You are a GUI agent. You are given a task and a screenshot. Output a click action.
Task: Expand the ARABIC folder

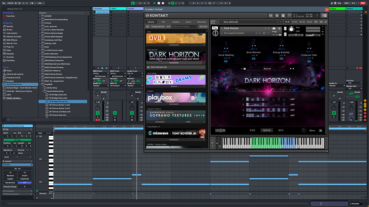[x=40, y=16]
